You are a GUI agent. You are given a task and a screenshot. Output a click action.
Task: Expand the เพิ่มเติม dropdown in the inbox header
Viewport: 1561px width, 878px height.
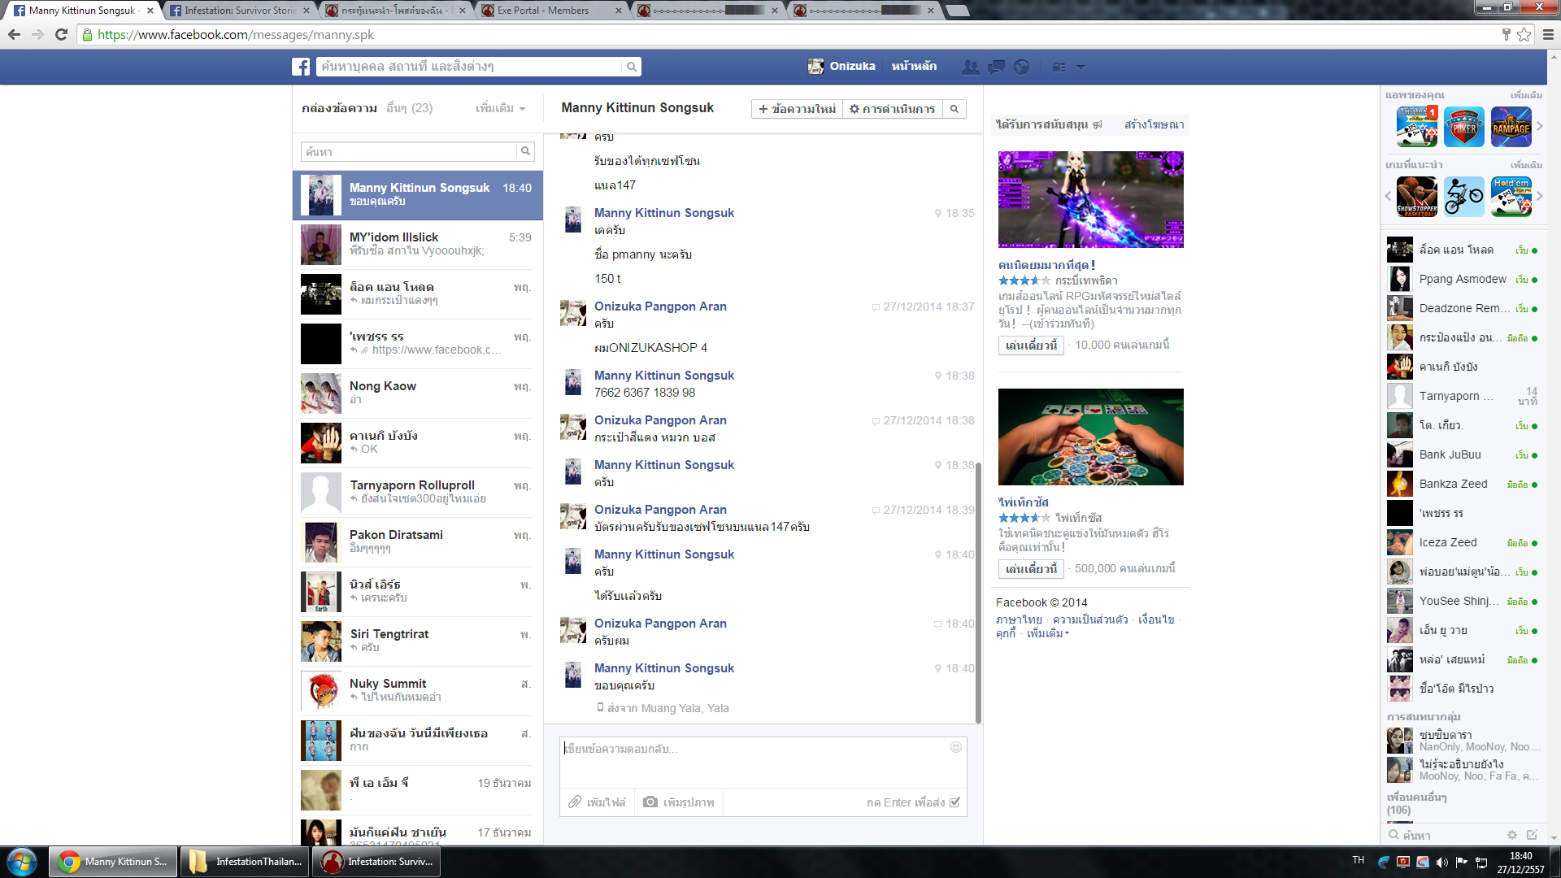(500, 108)
